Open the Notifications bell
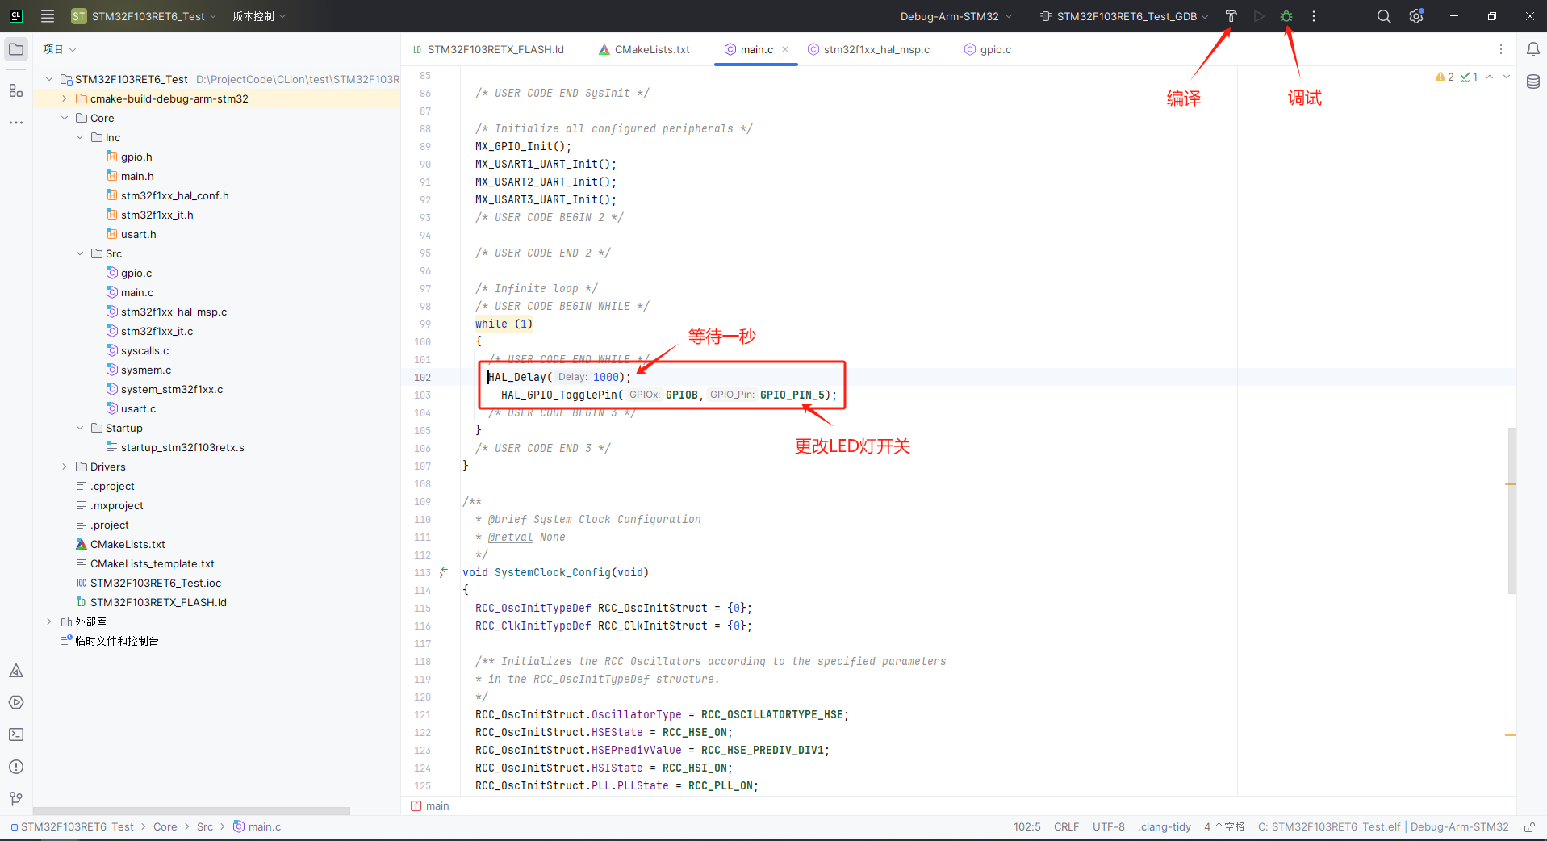 [1532, 50]
